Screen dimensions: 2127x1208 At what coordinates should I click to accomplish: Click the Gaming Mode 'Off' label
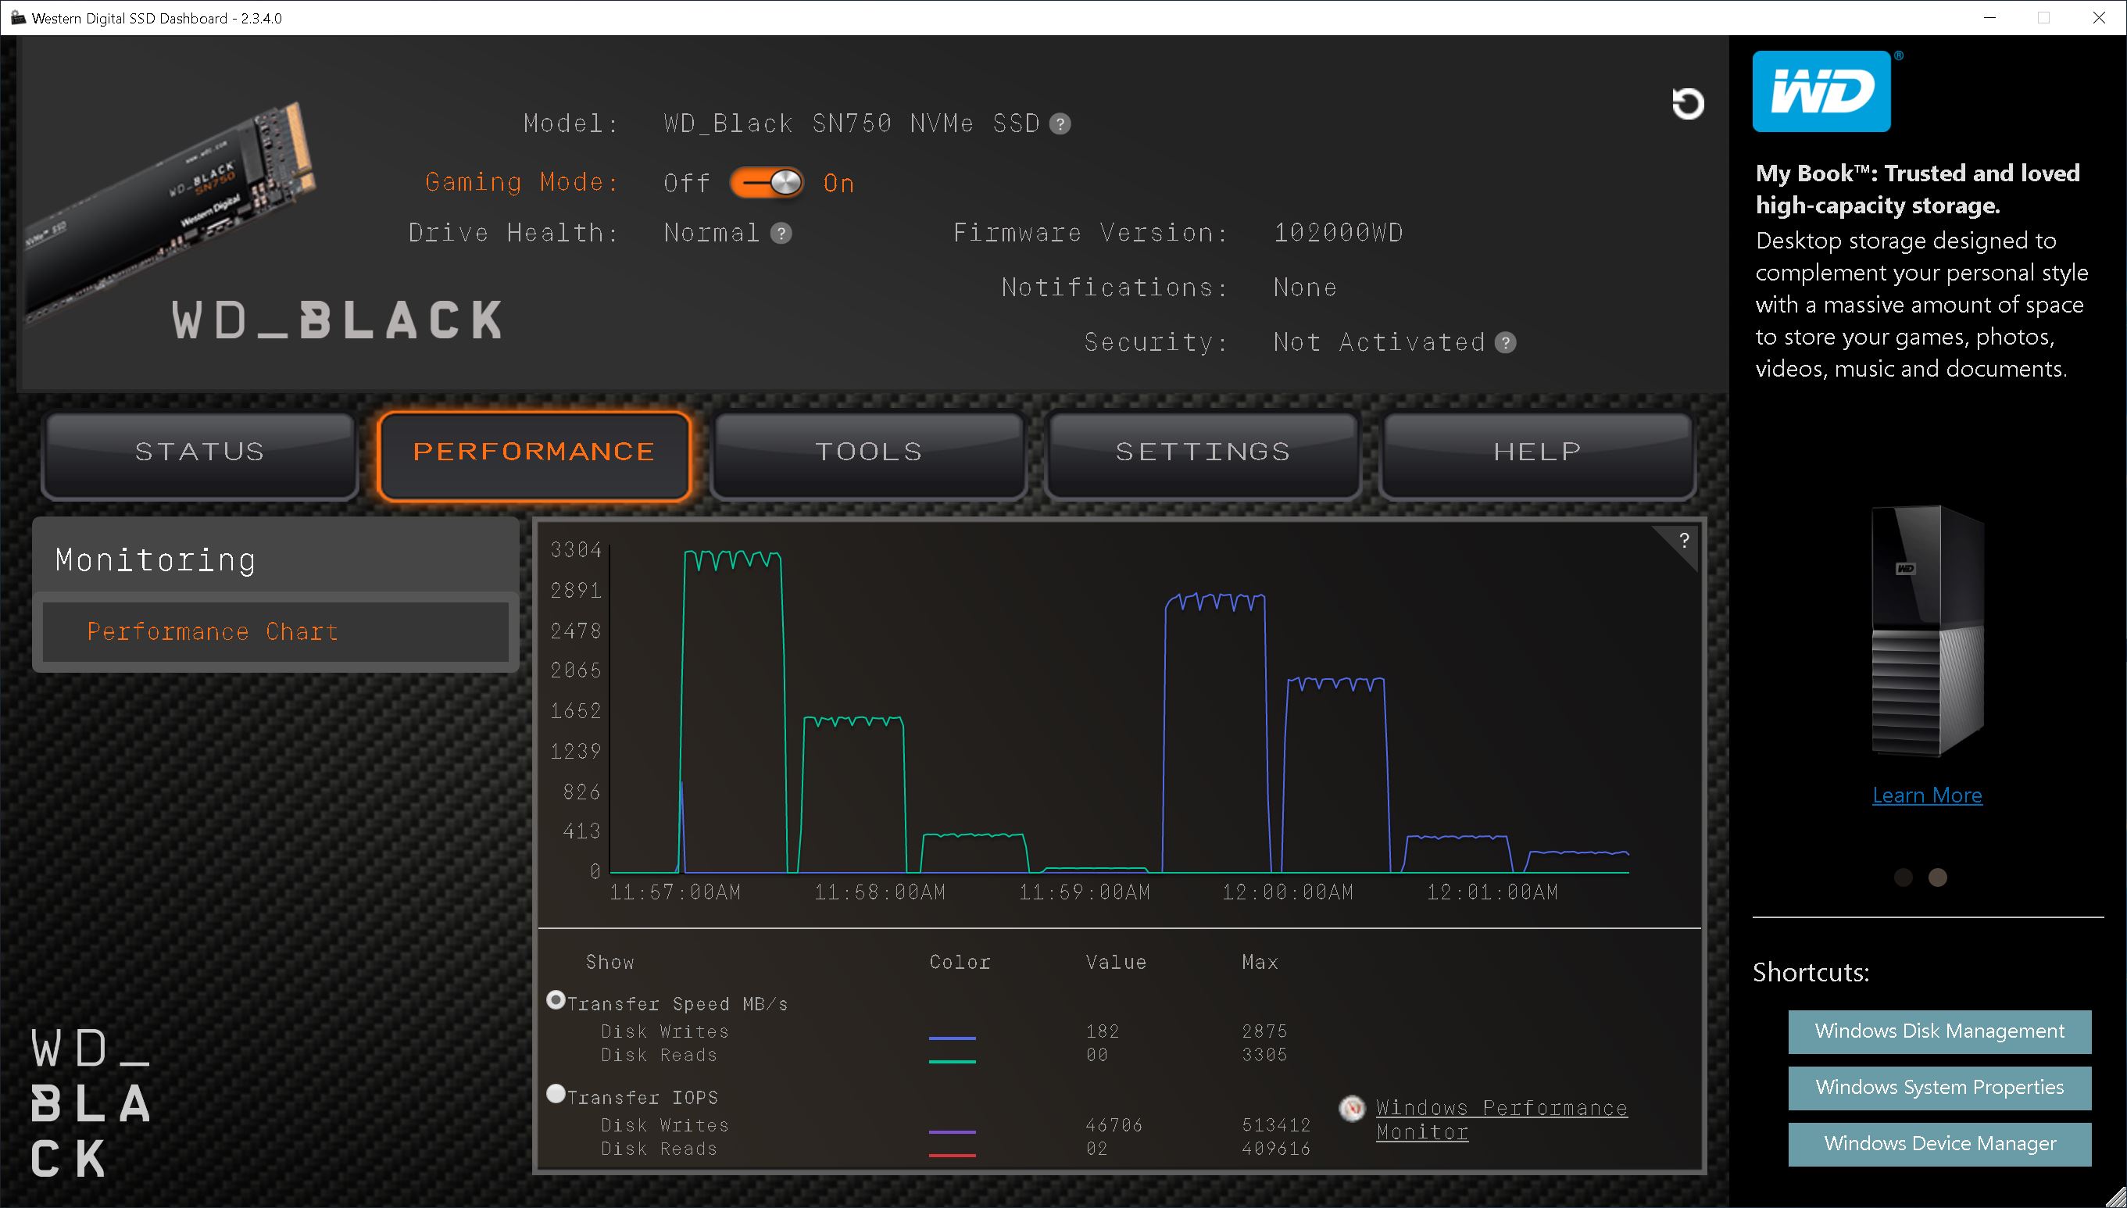687,184
